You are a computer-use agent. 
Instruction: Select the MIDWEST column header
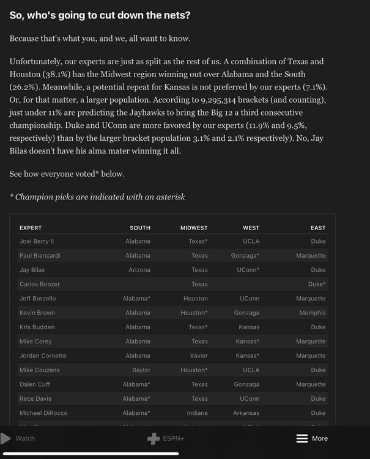point(194,228)
